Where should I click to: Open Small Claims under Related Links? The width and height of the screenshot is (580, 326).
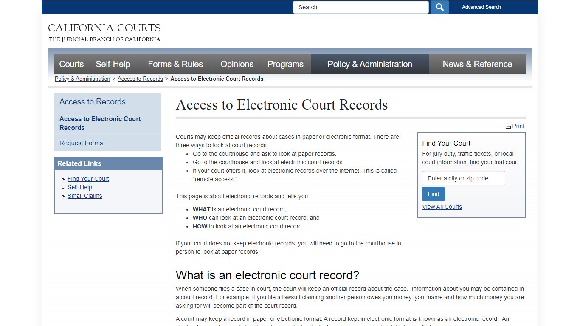[x=84, y=196]
